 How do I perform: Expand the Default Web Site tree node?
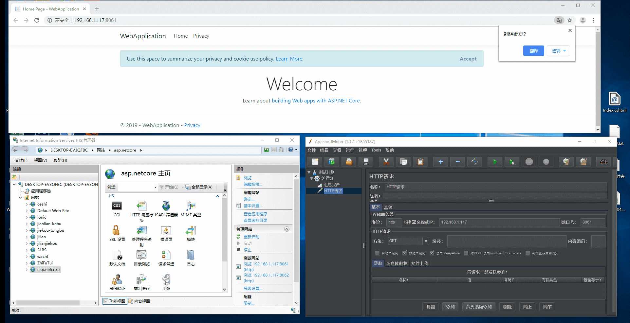(x=27, y=211)
